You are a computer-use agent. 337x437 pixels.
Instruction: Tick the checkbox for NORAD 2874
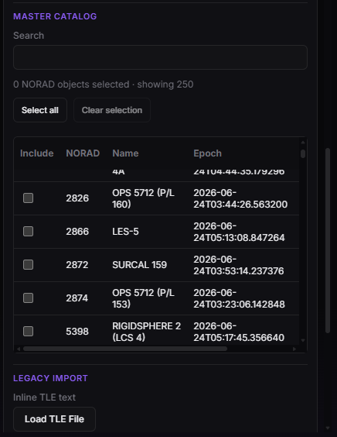[x=28, y=298]
